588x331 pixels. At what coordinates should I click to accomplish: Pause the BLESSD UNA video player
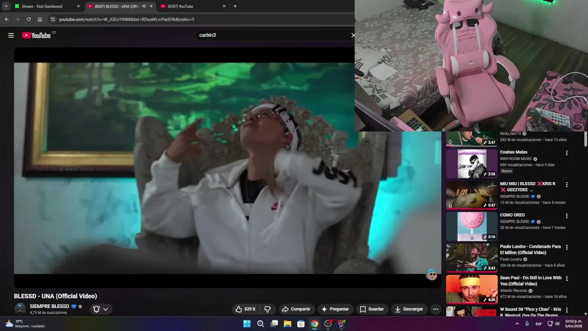(x=227, y=168)
